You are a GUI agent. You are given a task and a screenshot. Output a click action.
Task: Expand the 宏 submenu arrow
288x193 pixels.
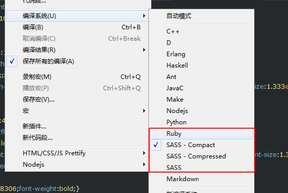(144, 111)
